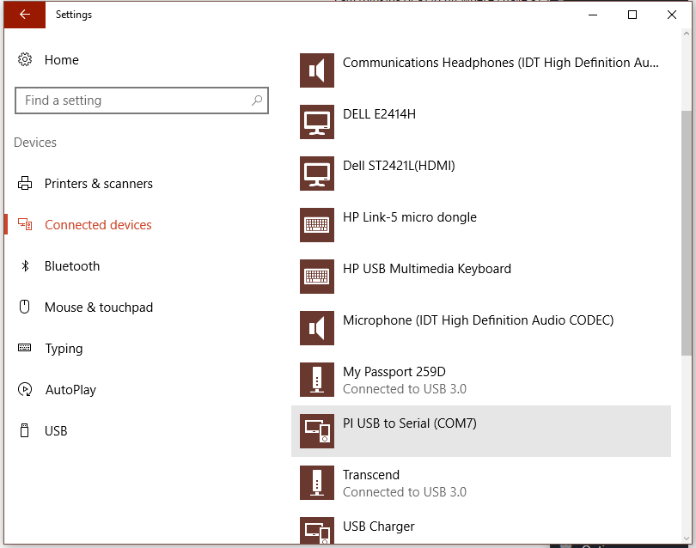Click the Printers & scanners printer icon
This screenshot has height=548, width=696.
click(25, 183)
